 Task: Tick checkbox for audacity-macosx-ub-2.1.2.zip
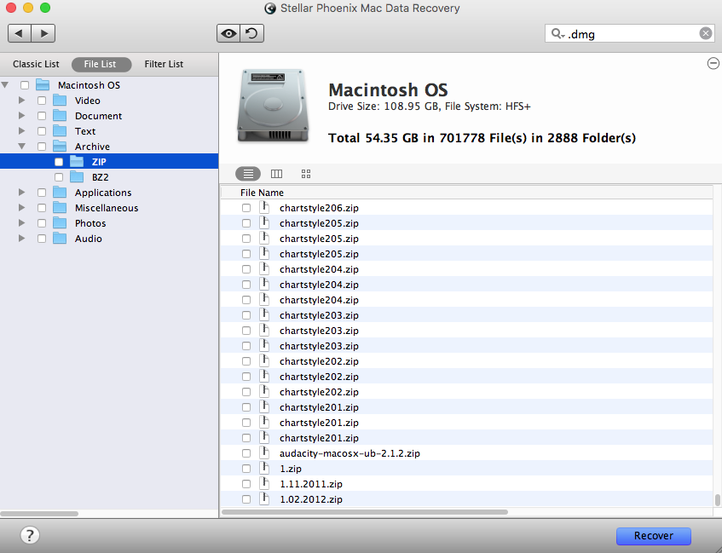[x=246, y=453]
